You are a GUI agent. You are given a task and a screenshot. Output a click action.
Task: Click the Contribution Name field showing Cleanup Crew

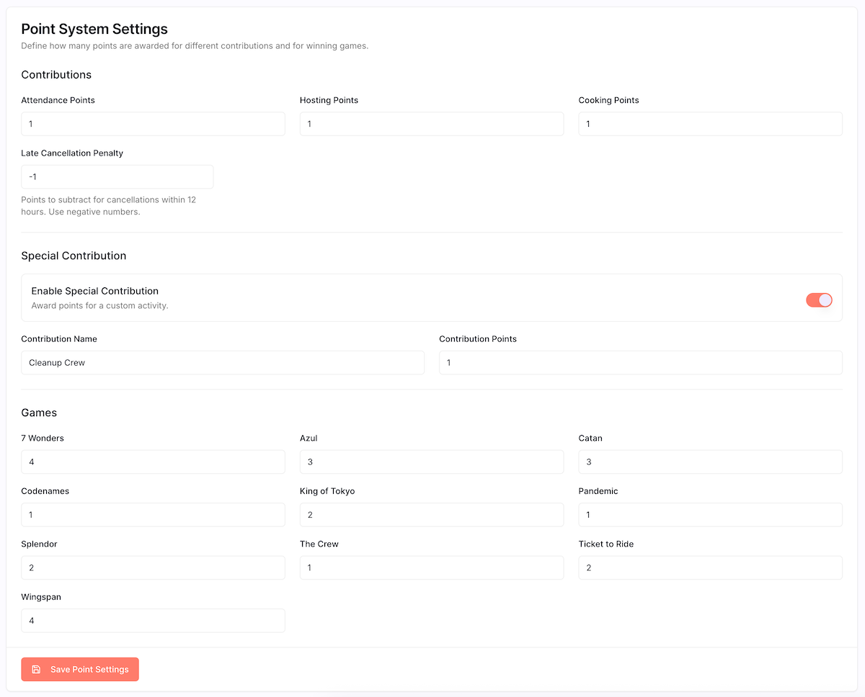(223, 362)
